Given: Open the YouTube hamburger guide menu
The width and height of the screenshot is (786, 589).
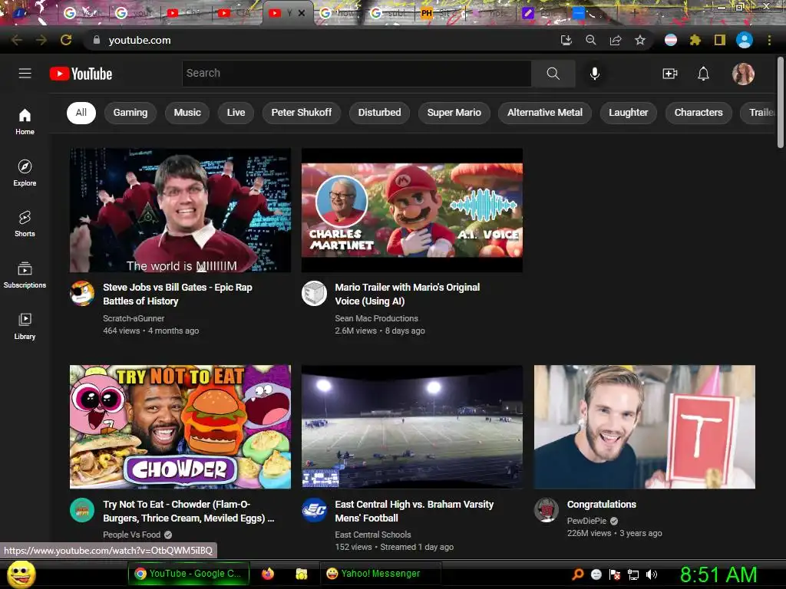Looking at the screenshot, I should click(x=25, y=74).
